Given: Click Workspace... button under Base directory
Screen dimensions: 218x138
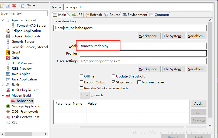Looking at the screenshot, I should pyautogui.click(x=149, y=36).
